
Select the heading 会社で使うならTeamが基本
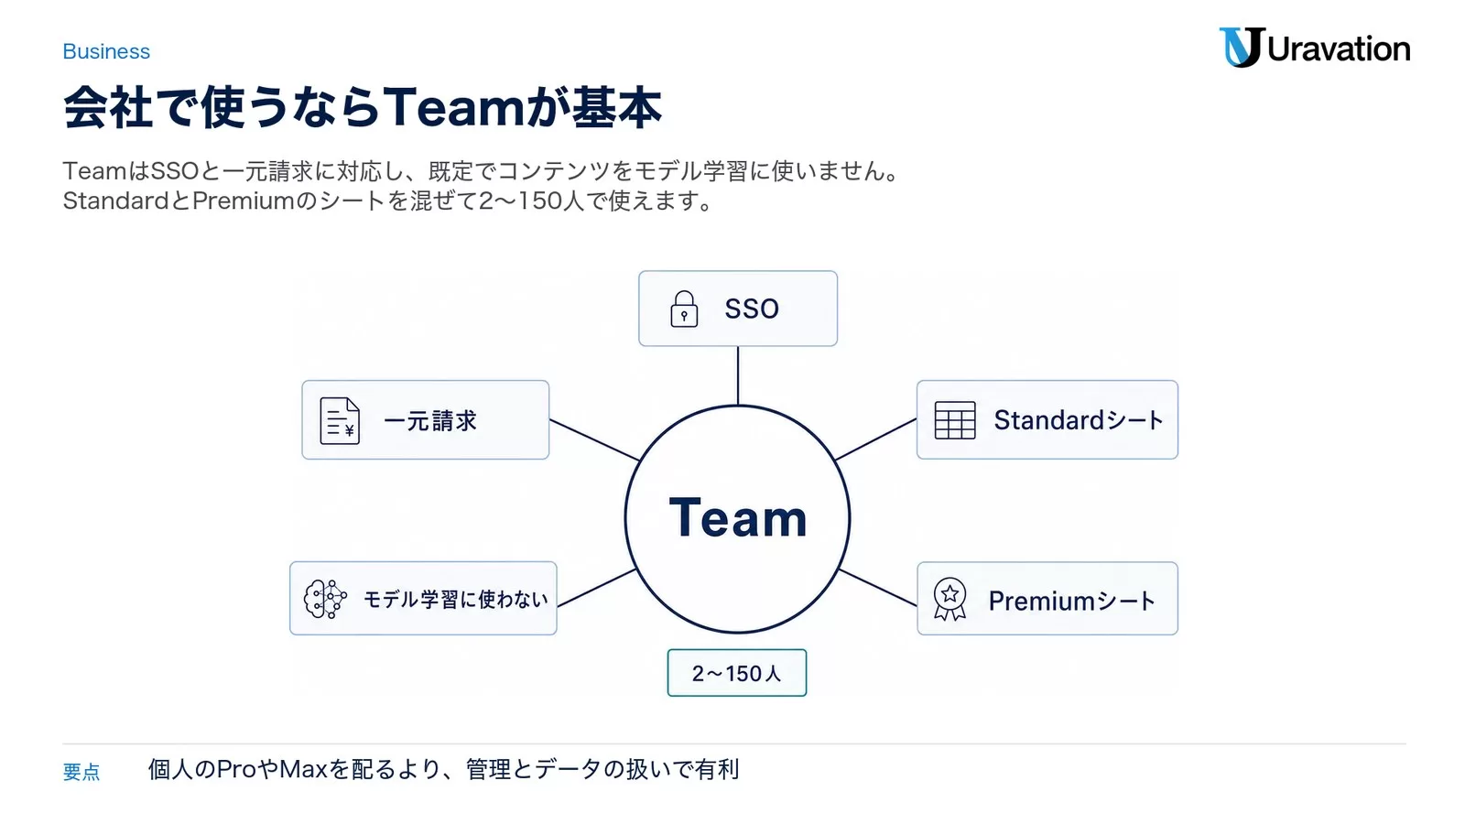click(x=363, y=107)
